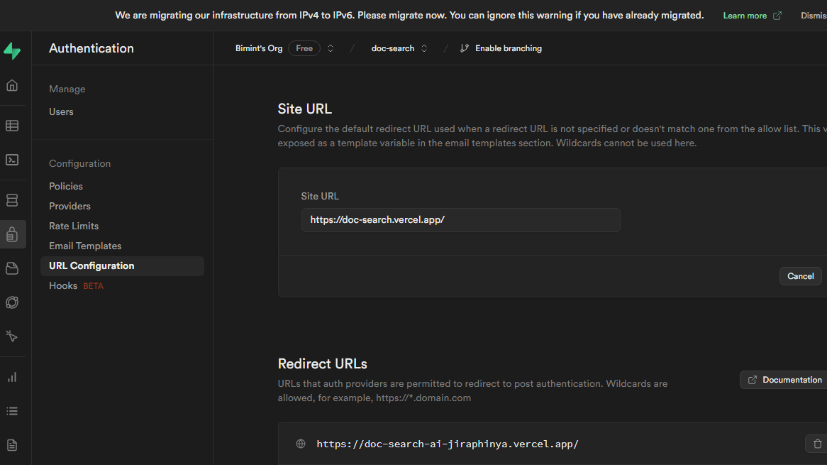The height and width of the screenshot is (465, 827).
Task: Open the Database icon in the sidebar
Action: [x=12, y=200]
